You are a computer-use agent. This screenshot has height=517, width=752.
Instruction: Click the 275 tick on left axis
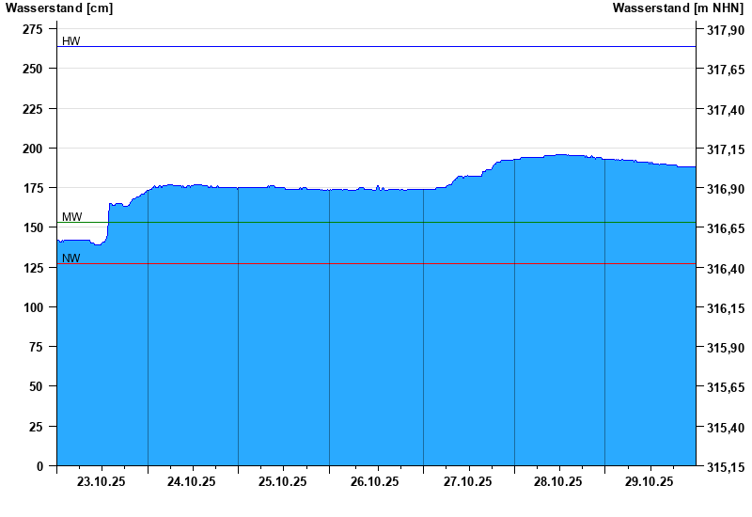(x=33, y=30)
